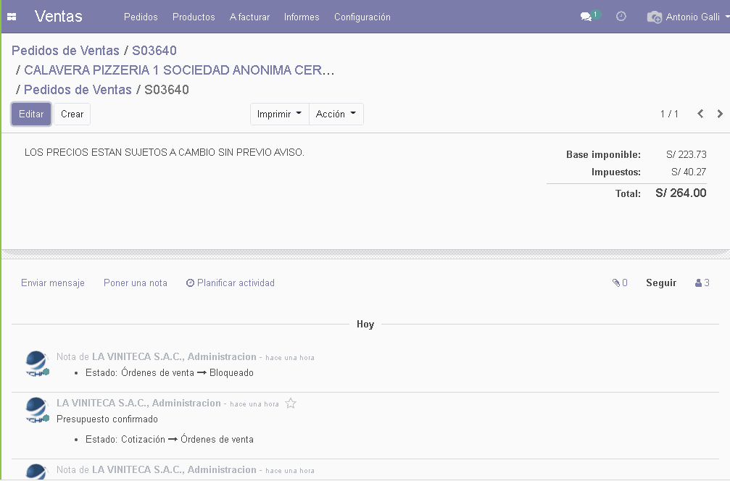
Task: Go to previous record arrow
Action: coord(700,114)
